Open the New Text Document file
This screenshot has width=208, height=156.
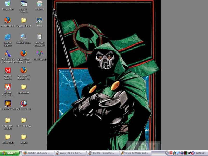point(40,37)
